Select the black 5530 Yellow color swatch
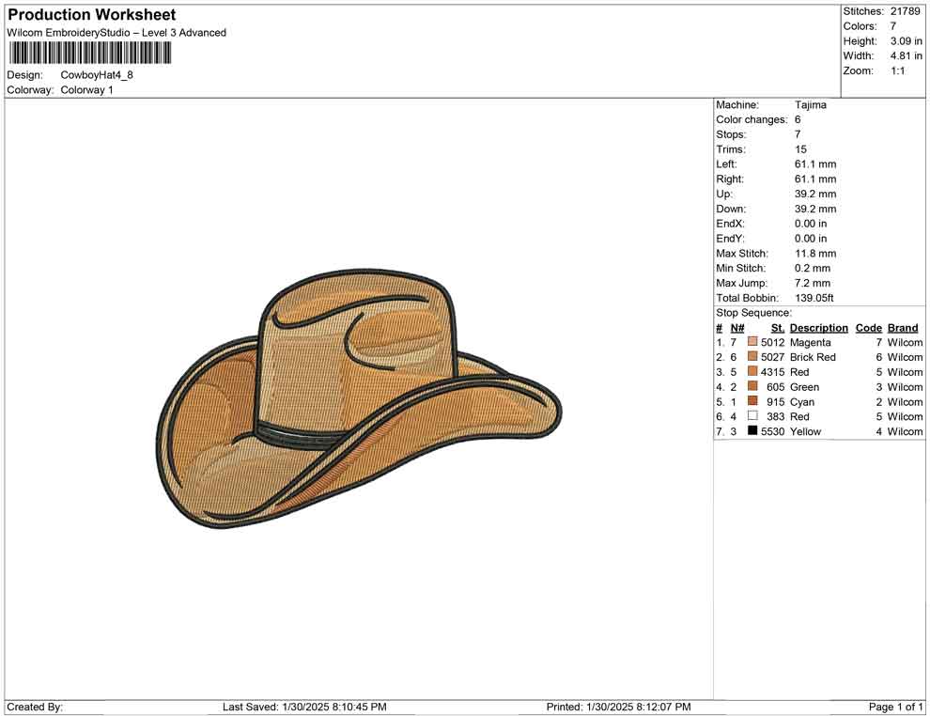The image size is (930, 716). 752,430
